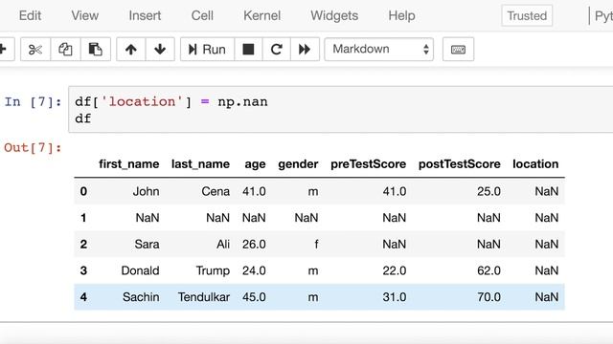This screenshot has width=613, height=344.
Task: Click age value 26.0
Action: (254, 245)
